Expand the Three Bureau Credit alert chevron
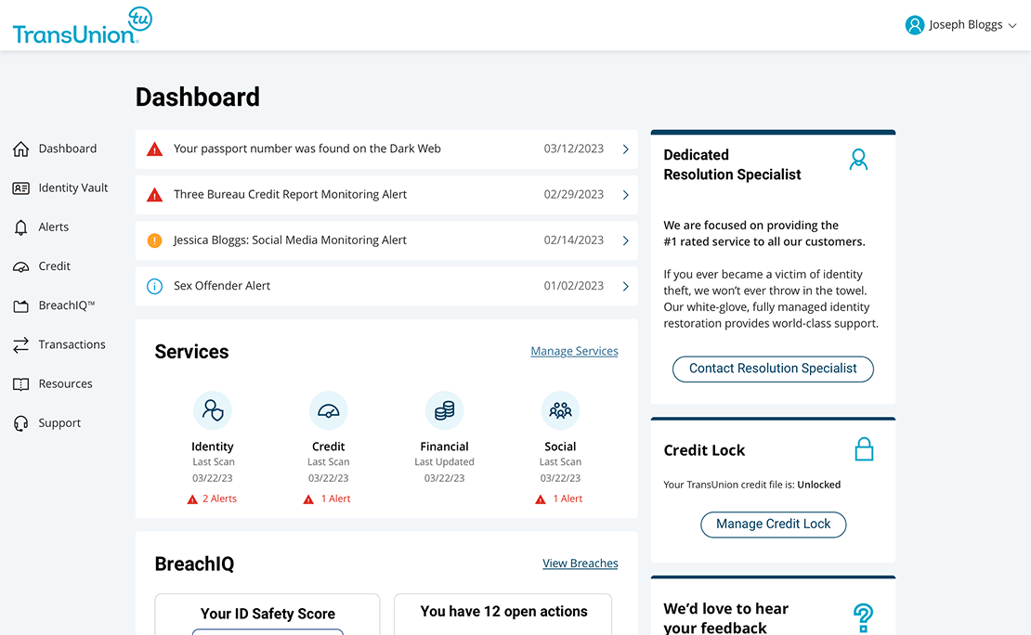1031x635 pixels. tap(625, 195)
